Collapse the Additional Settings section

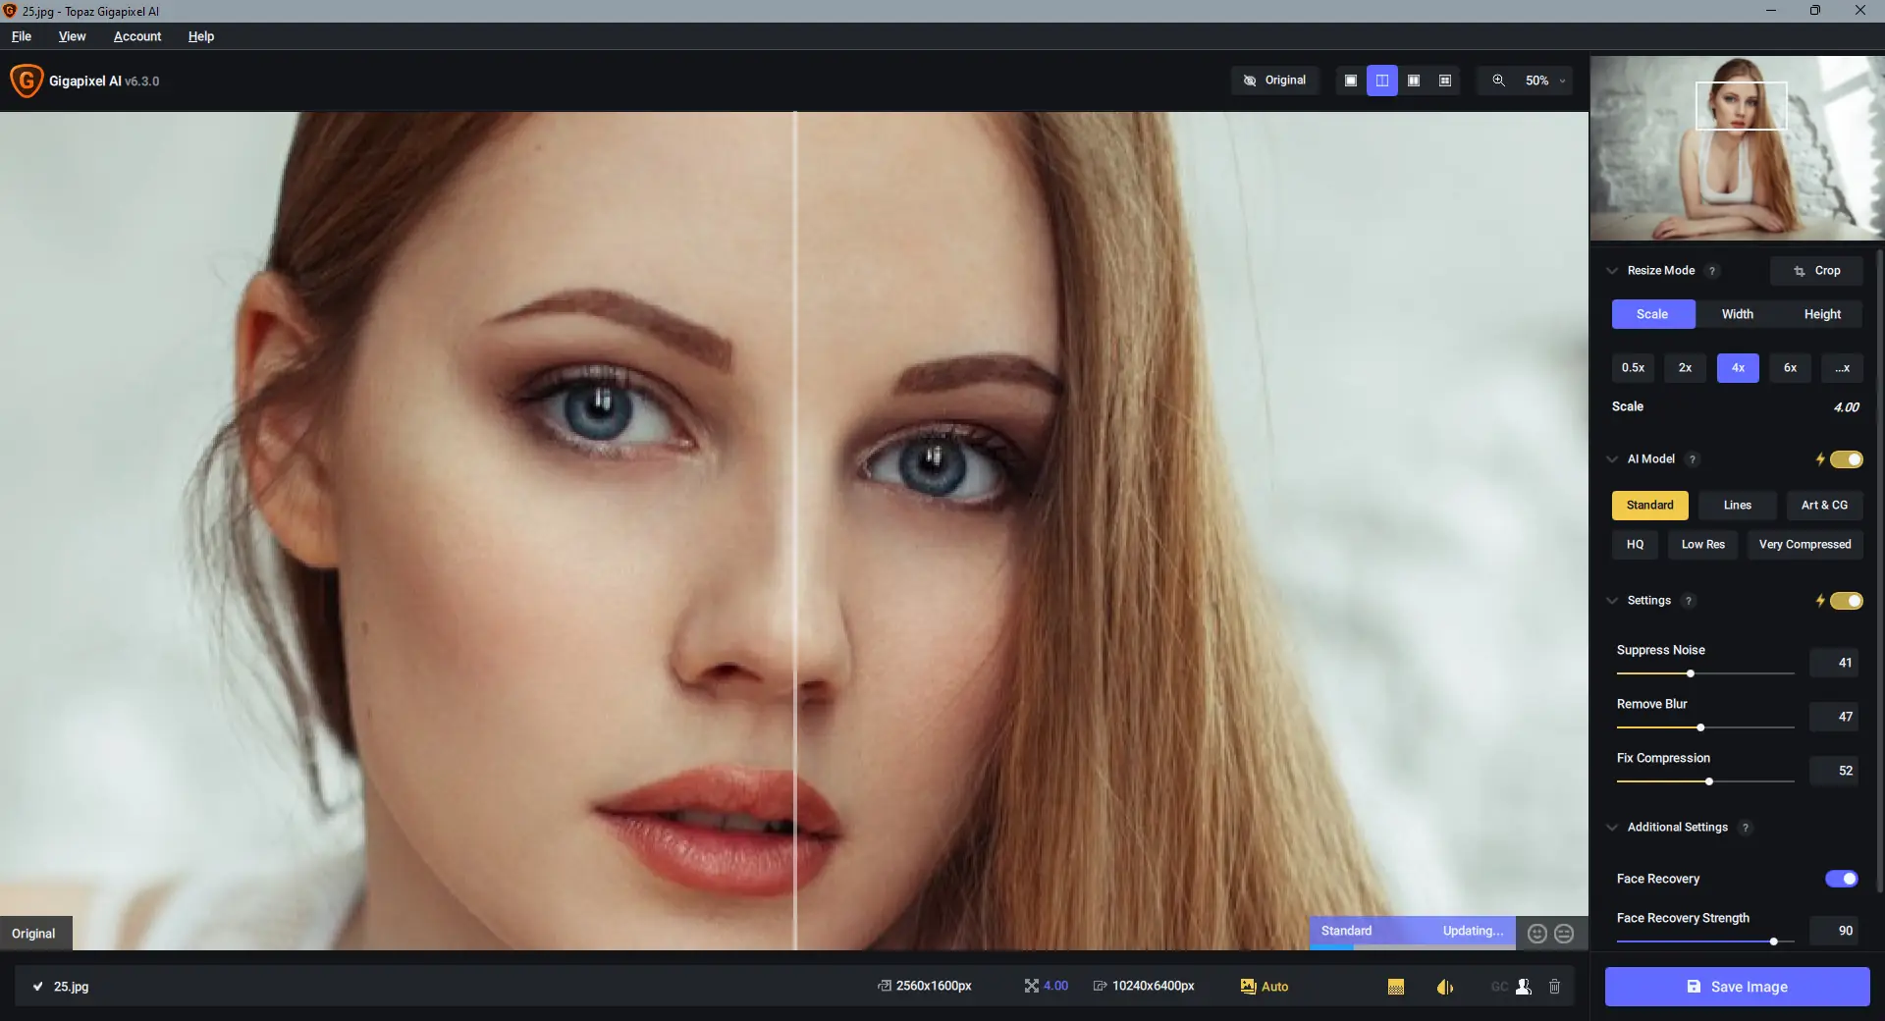(x=1611, y=827)
